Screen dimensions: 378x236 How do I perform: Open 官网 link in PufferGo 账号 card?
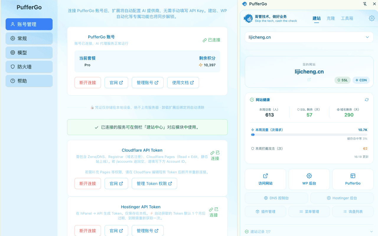point(116,83)
